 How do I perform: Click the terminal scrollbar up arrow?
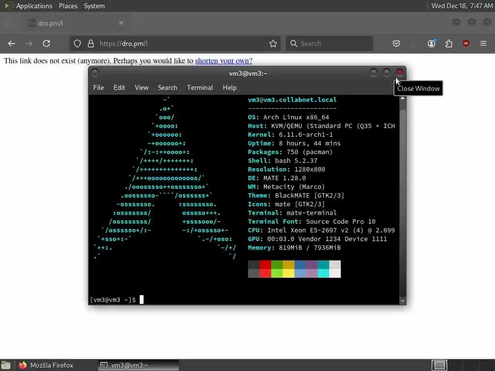403,99
